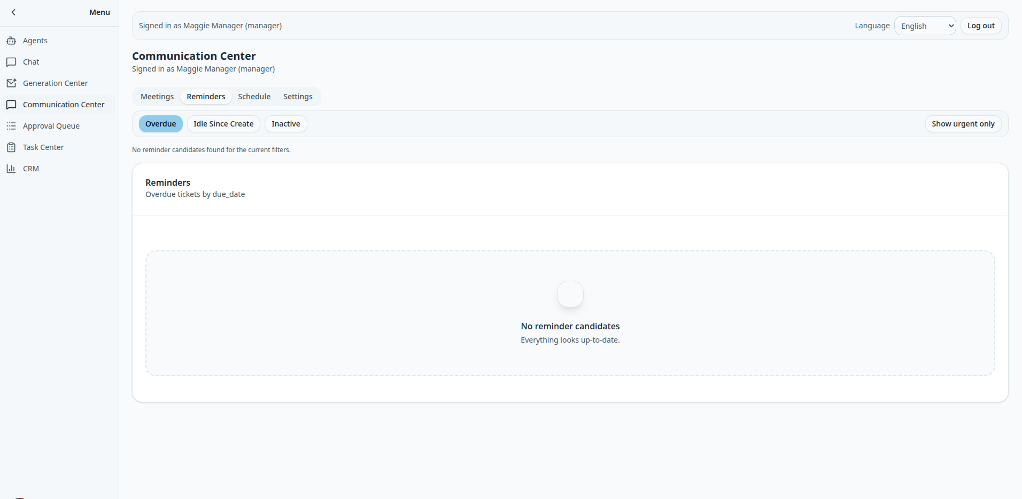Click the Communication Center sidebar icon
Image resolution: width=1022 pixels, height=499 pixels.
[11, 105]
